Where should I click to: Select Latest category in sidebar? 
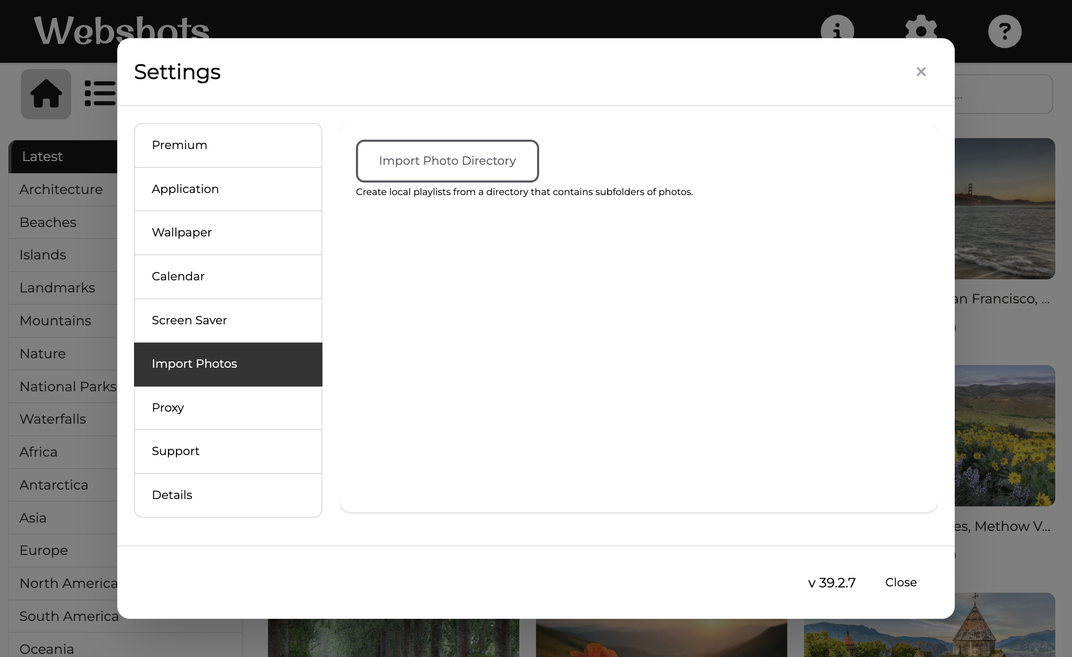63,156
